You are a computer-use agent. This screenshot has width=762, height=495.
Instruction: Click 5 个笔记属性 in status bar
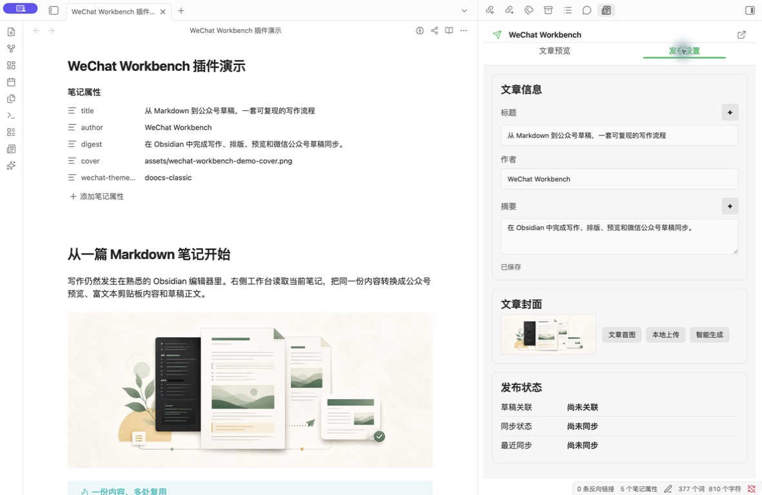(639, 489)
